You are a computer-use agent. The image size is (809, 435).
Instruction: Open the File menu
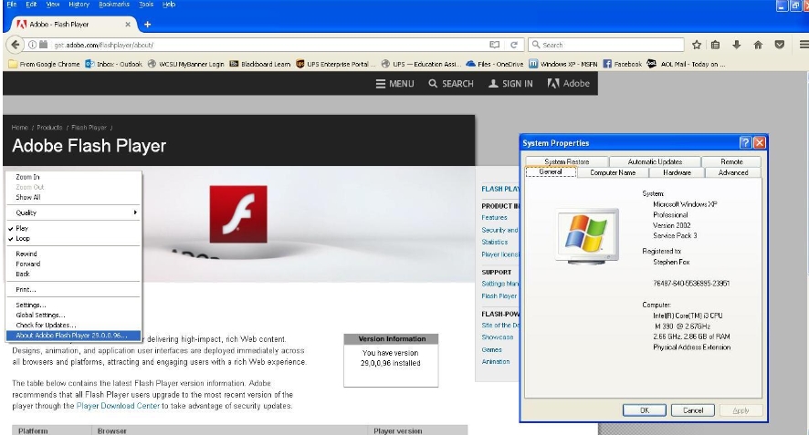tap(11, 5)
